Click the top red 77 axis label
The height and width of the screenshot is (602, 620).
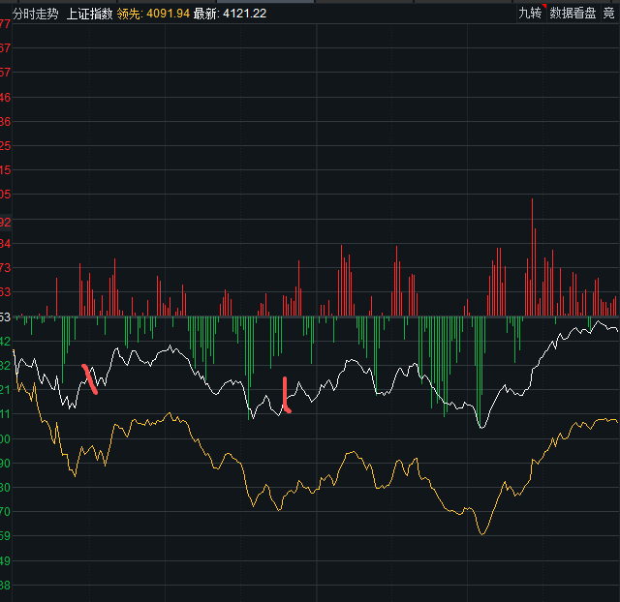[5, 24]
